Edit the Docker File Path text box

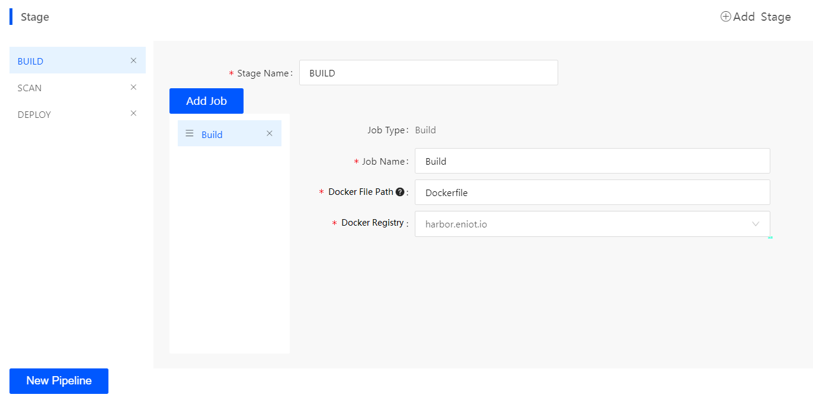click(x=591, y=193)
